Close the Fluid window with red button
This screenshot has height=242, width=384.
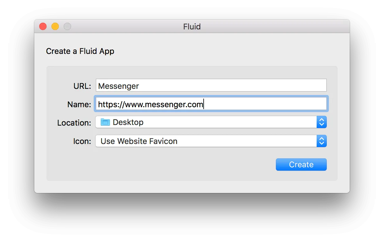click(43, 27)
